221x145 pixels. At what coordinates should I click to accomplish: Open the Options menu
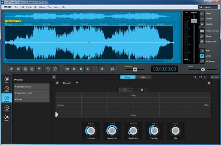click(42, 7)
